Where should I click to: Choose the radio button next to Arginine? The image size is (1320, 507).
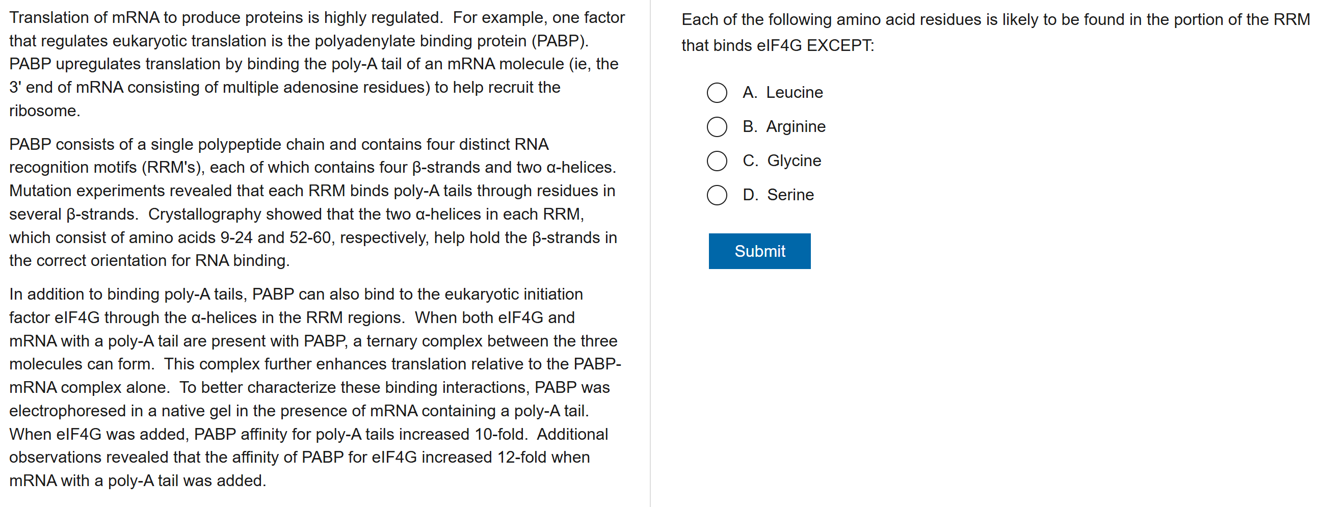coord(717,127)
